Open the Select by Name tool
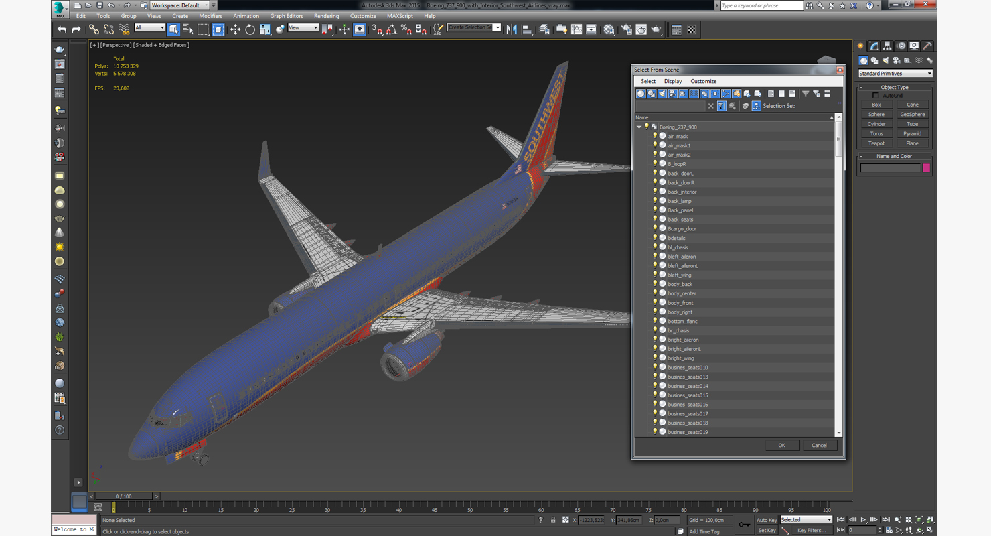This screenshot has height=536, width=991. click(x=188, y=29)
